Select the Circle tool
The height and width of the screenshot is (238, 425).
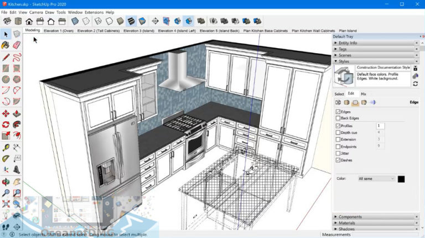[x=6, y=79]
